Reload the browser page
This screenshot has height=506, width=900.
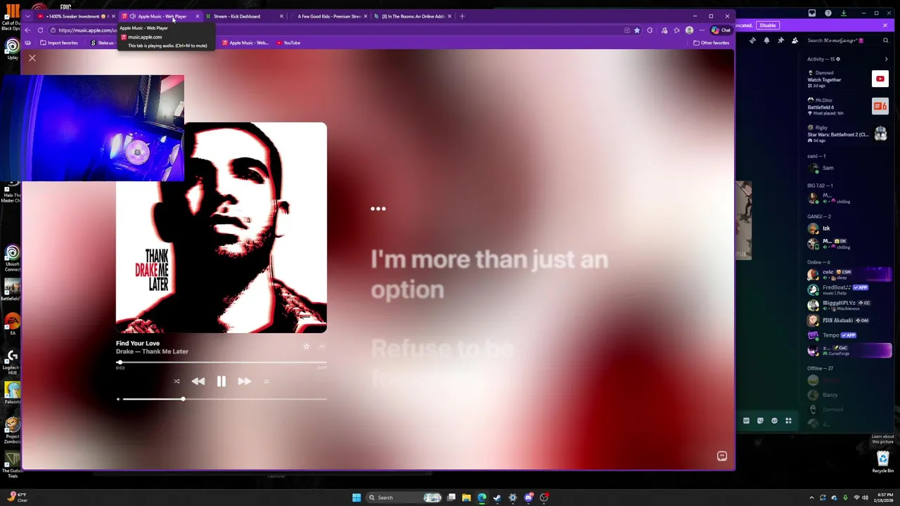click(40, 30)
